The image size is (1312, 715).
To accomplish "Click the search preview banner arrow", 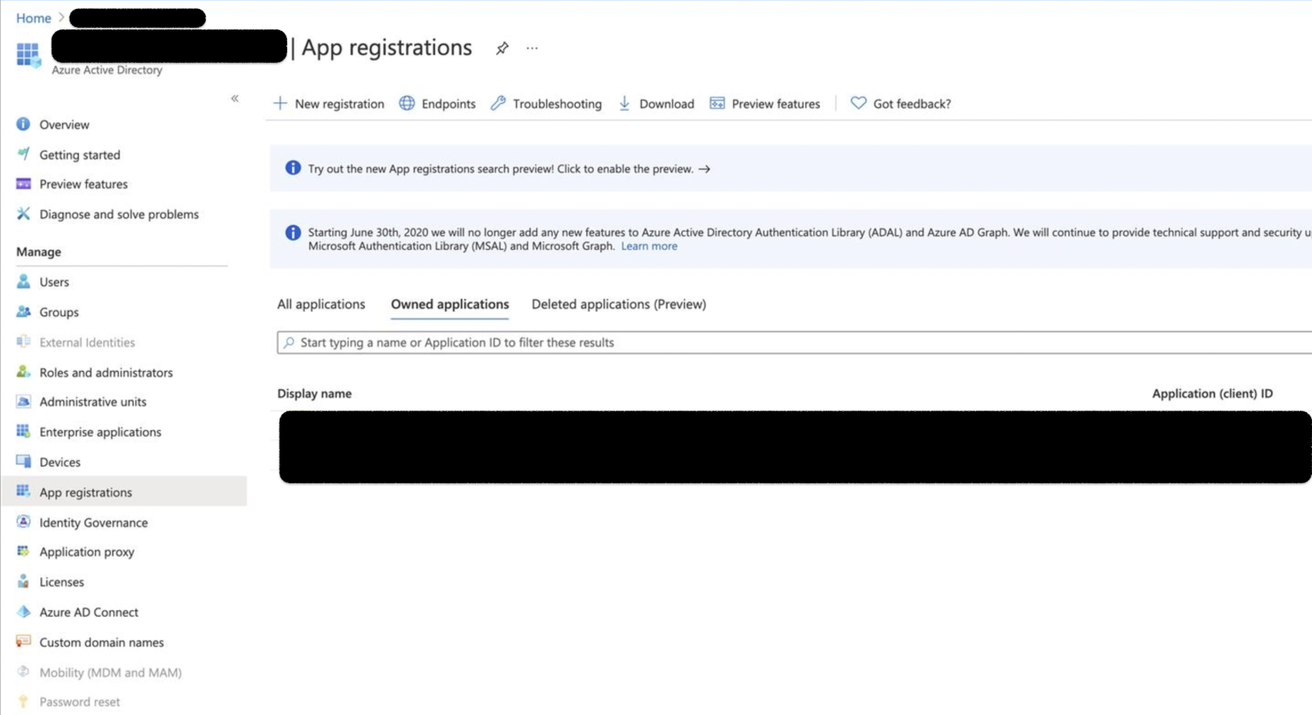I will (704, 169).
